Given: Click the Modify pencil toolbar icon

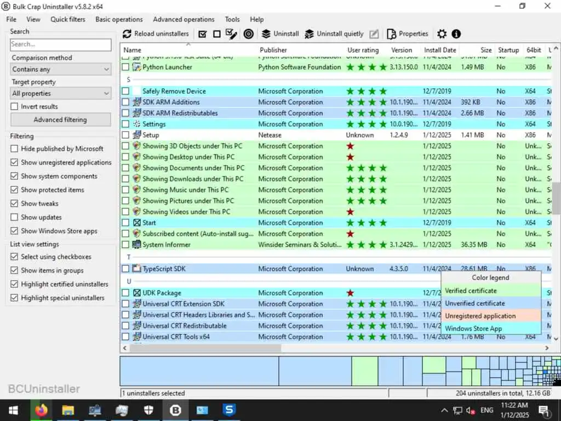Looking at the screenshot, I should (x=374, y=34).
